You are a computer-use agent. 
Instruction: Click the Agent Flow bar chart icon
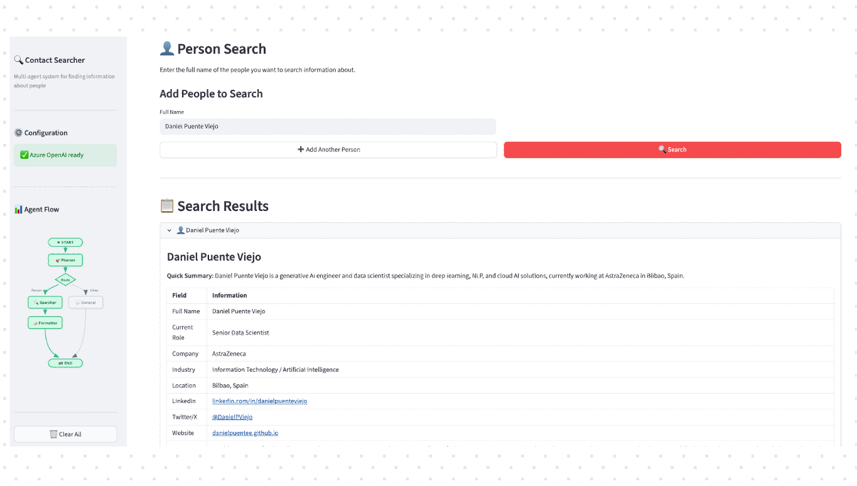point(18,210)
